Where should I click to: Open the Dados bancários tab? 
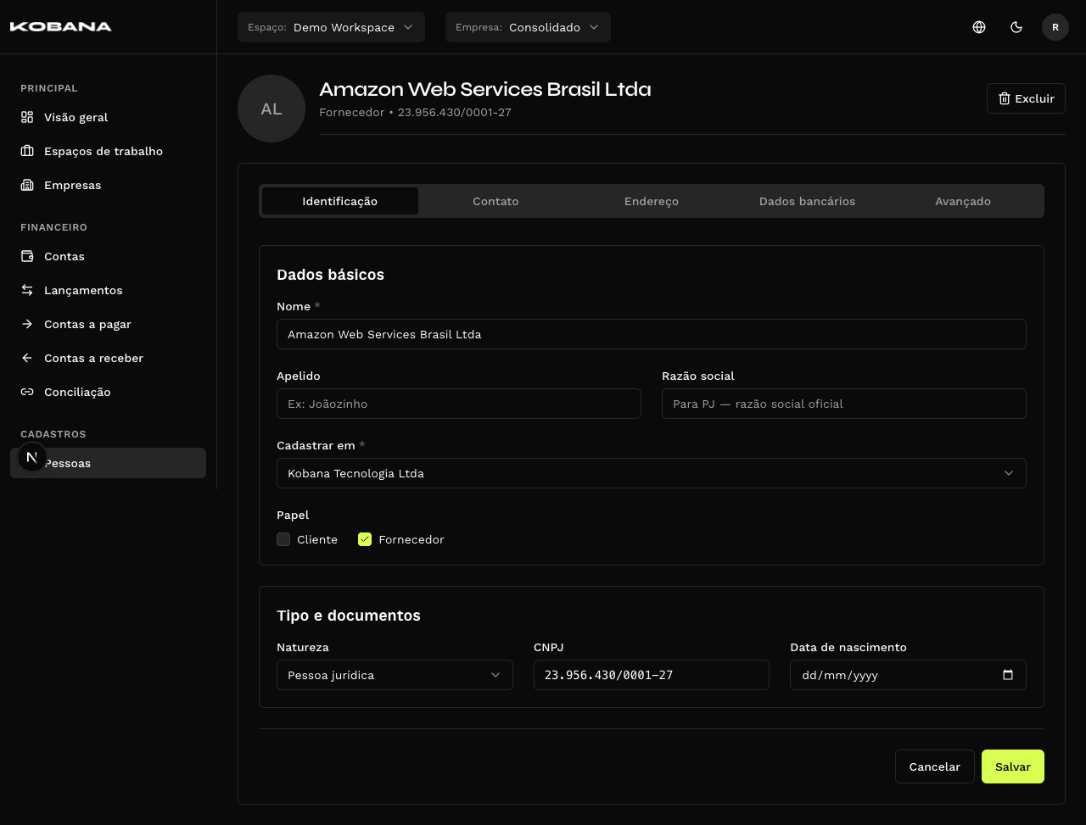(807, 201)
